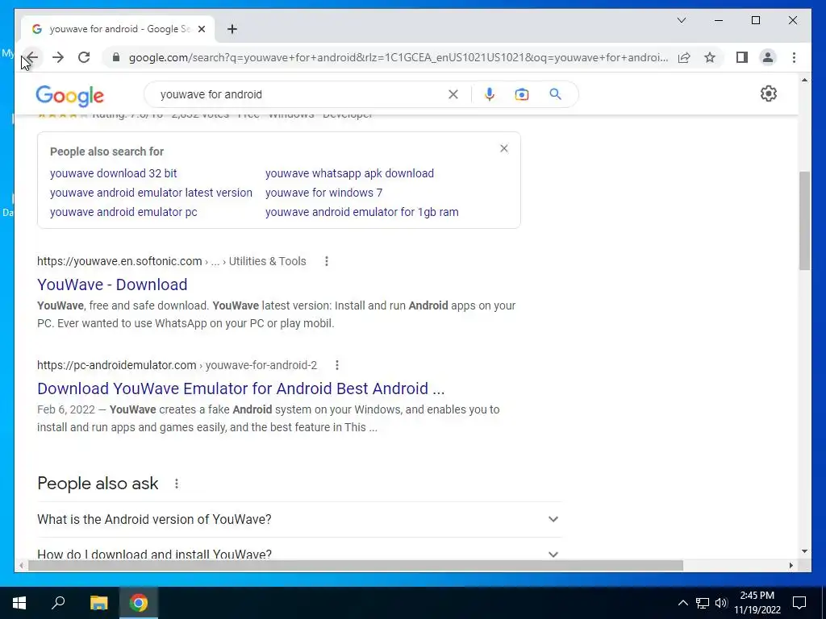
Task: Open the network status tray icon
Action: tap(703, 603)
